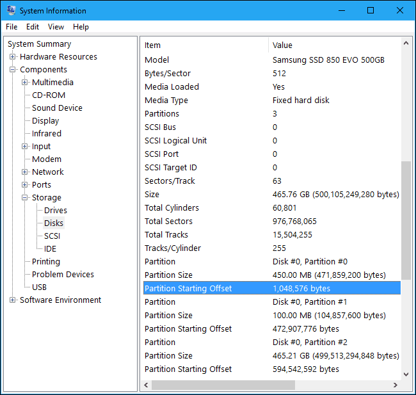
Task: Click the horizontal scrollbar right arrow
Action: click(x=395, y=385)
